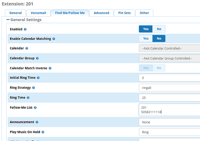Open help for Play Music On Hold

(43, 132)
